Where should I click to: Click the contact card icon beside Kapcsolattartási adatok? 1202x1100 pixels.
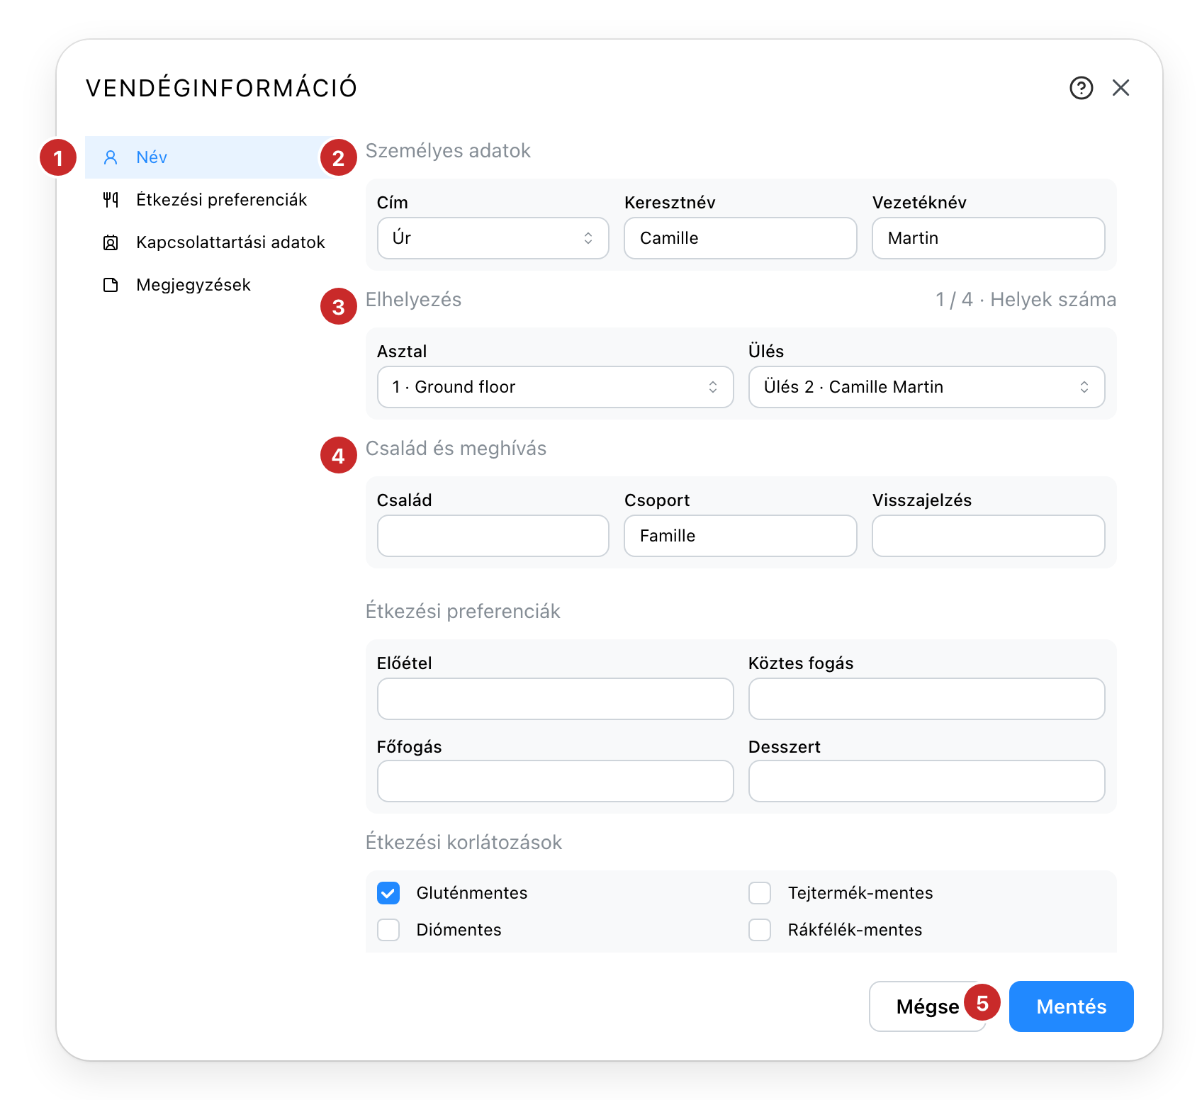(111, 242)
